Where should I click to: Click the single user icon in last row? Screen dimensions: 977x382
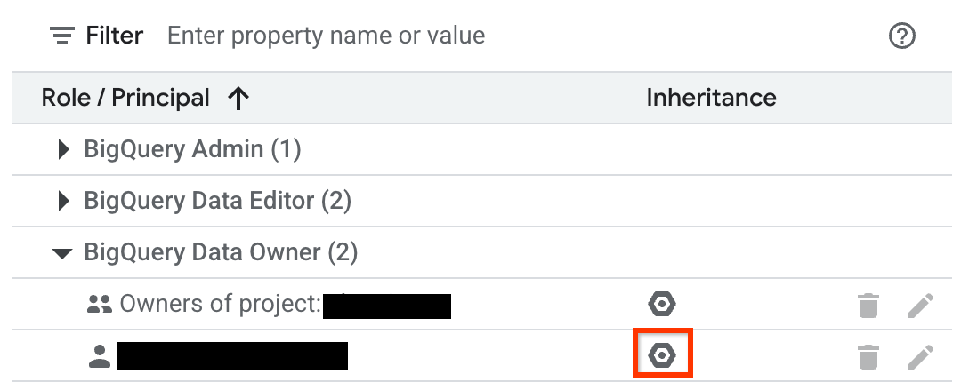tap(99, 357)
